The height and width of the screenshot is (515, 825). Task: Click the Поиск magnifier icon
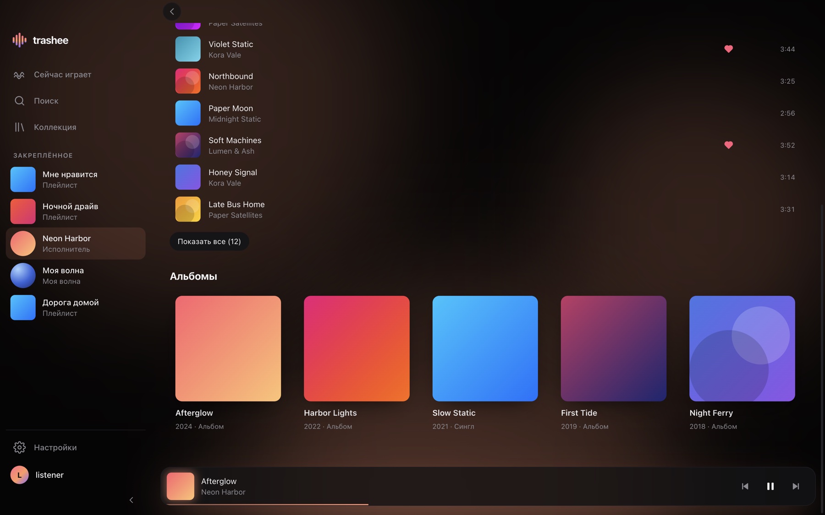[19, 101]
